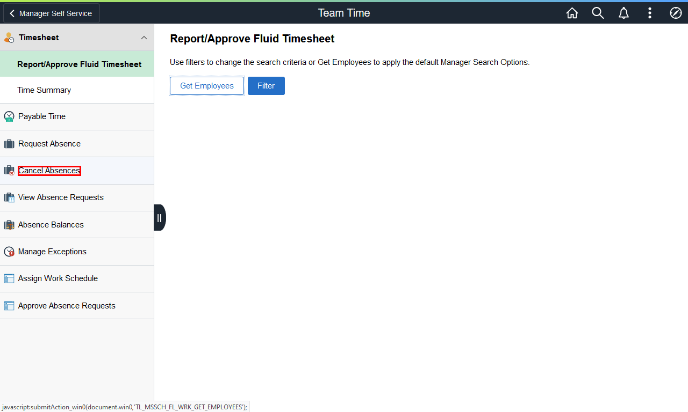Open the NavBar compass icon
The image size is (688, 412).
(x=676, y=13)
